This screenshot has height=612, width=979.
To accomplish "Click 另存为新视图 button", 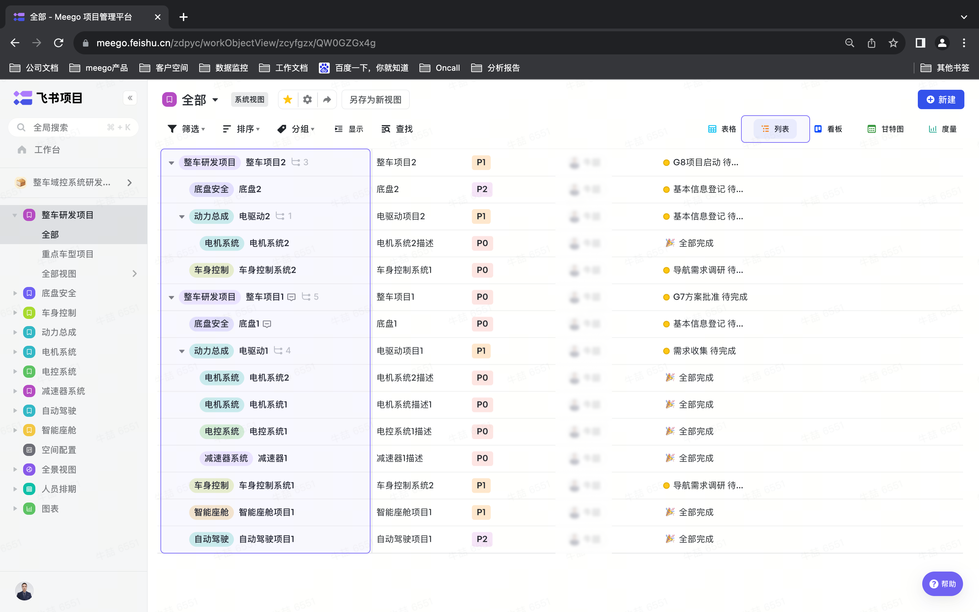I will [x=375, y=100].
